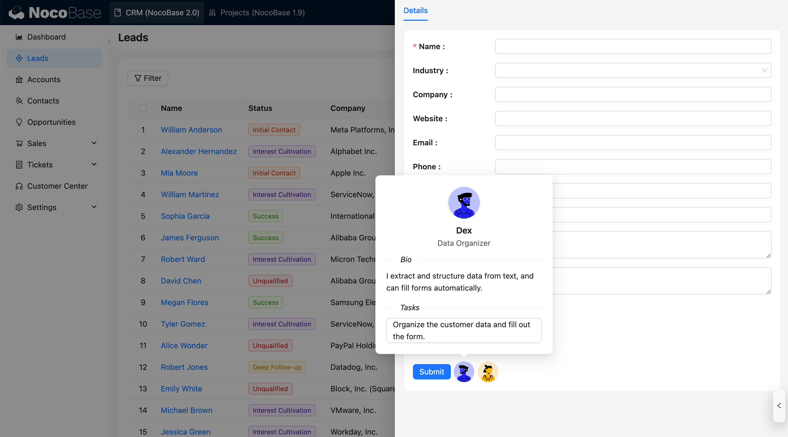Go to Contacts in the sidebar
The image size is (788, 437).
[x=43, y=101]
